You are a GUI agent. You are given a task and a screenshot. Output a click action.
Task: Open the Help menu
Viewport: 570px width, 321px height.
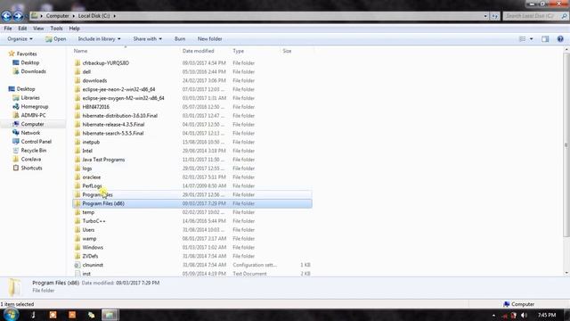coord(74,29)
